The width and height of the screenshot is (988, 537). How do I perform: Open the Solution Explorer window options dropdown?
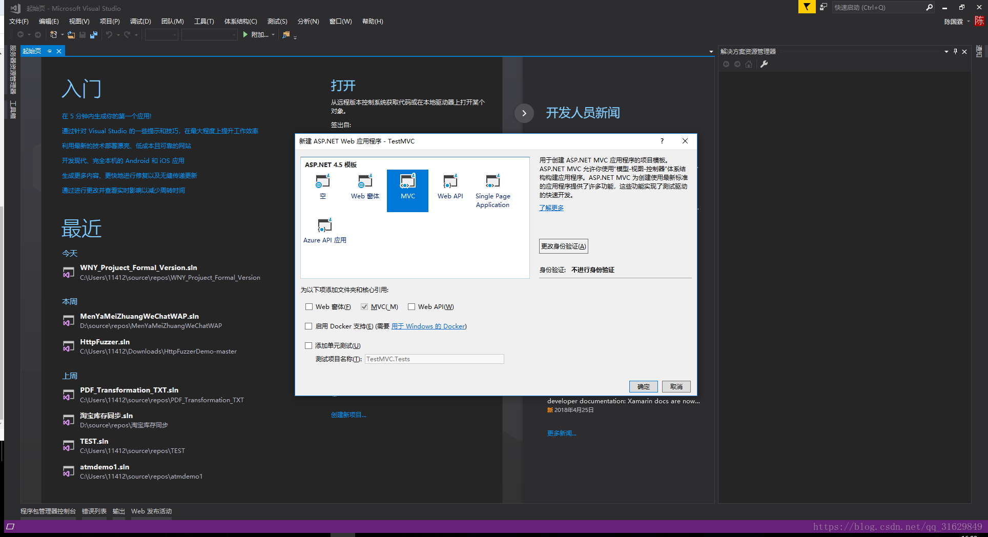click(946, 51)
